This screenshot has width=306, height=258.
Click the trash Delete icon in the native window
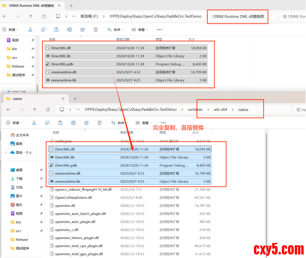(x=99, y=122)
